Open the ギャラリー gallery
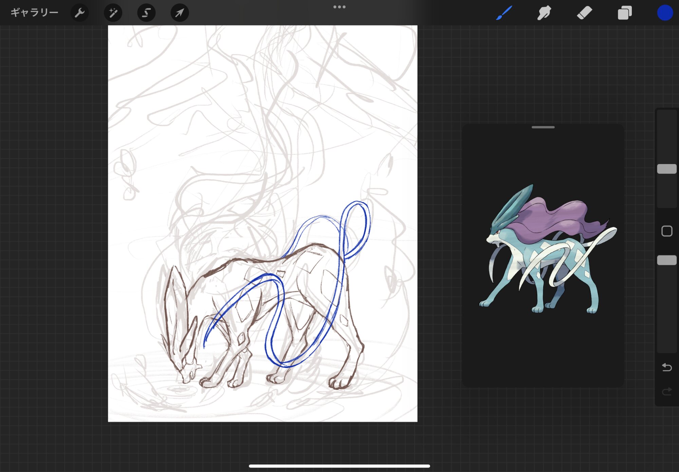The image size is (679, 472). pyautogui.click(x=34, y=13)
